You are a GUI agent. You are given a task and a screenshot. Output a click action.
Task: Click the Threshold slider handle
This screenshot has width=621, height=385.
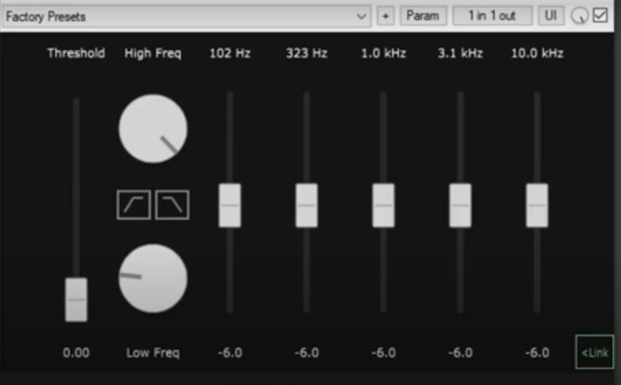[x=76, y=299]
